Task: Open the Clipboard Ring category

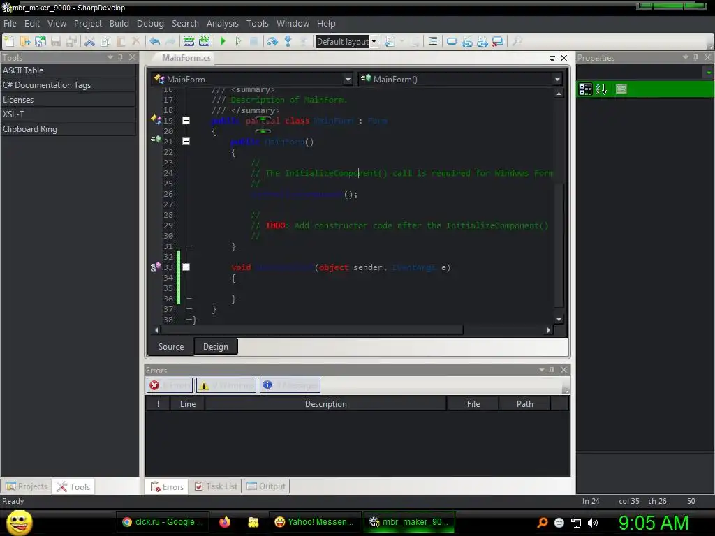Action: [68, 129]
